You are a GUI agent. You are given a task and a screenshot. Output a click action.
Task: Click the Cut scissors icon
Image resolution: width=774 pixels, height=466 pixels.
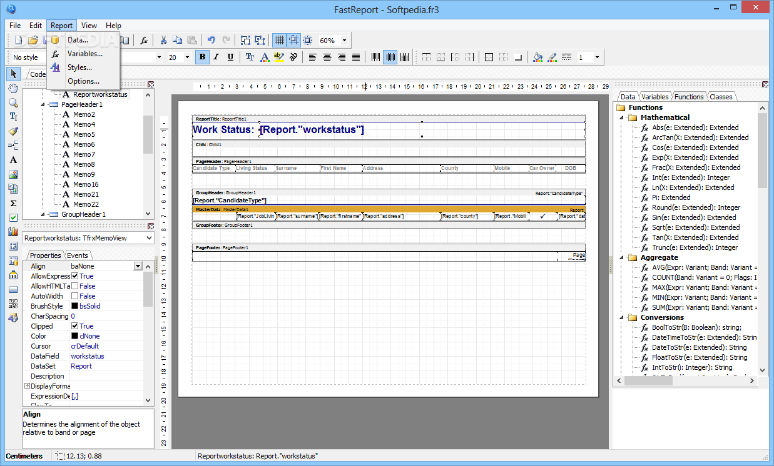(163, 41)
